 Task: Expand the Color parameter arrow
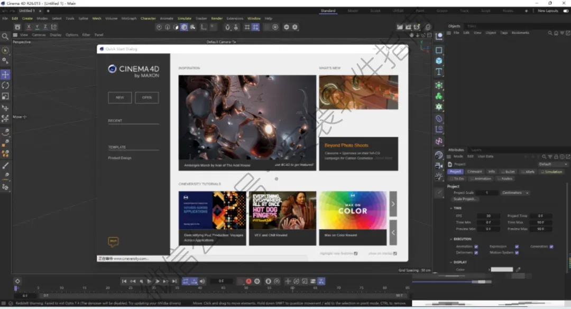pyautogui.click(x=489, y=270)
